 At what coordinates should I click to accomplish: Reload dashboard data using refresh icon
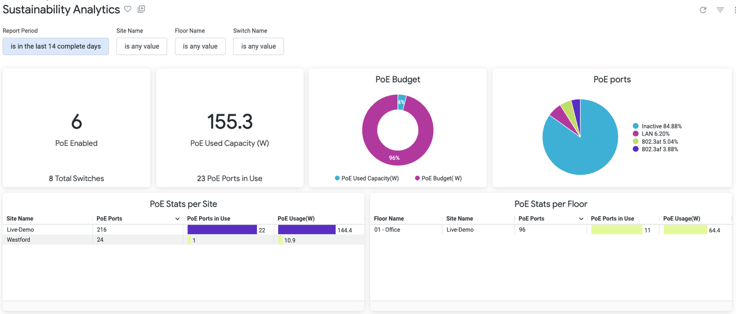pyautogui.click(x=703, y=10)
